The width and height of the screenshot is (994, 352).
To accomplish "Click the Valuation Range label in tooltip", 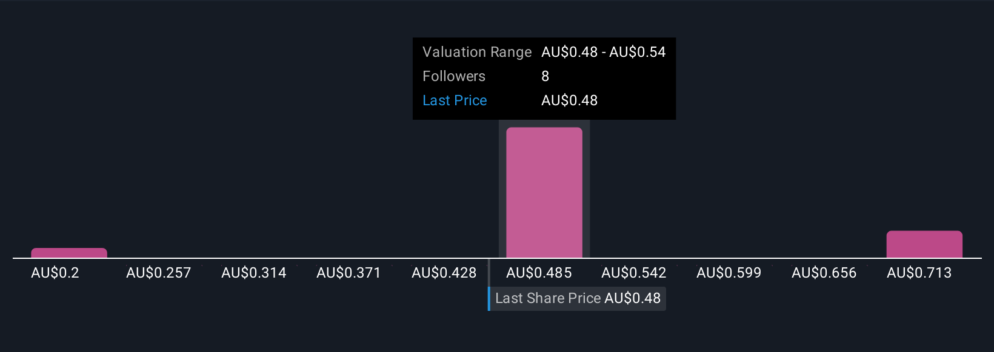I will pyautogui.click(x=477, y=52).
